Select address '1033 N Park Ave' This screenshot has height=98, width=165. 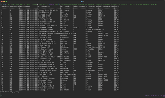44,84
